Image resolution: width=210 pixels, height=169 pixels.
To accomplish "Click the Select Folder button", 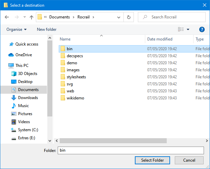I will coord(152,160).
